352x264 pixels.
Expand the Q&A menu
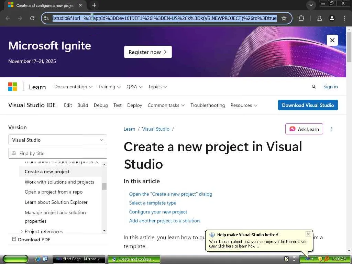(134, 87)
